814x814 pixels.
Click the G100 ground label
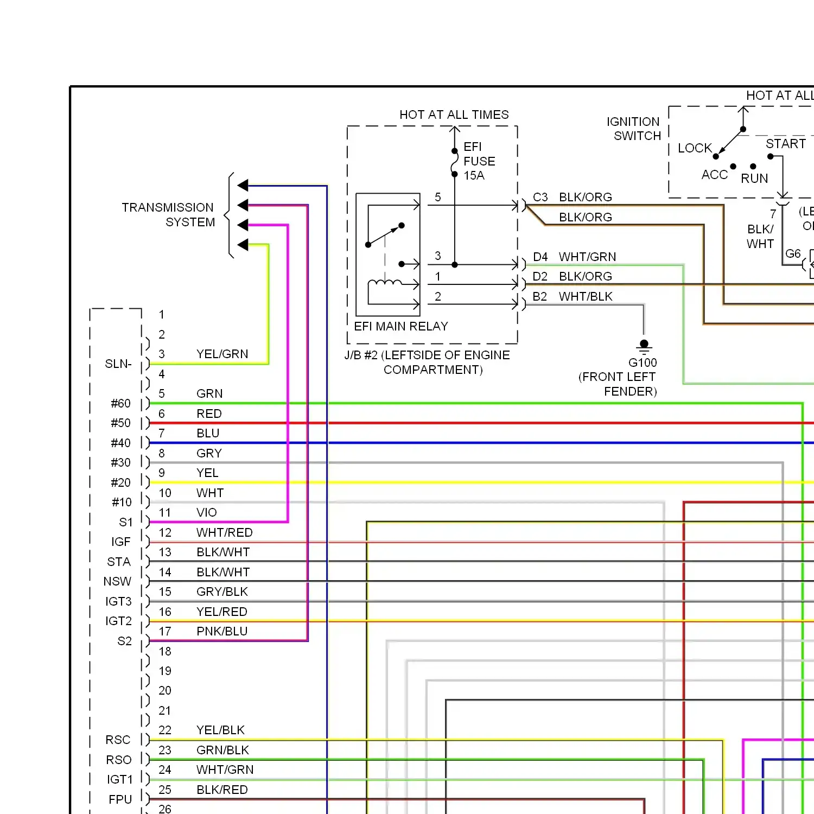(x=643, y=363)
